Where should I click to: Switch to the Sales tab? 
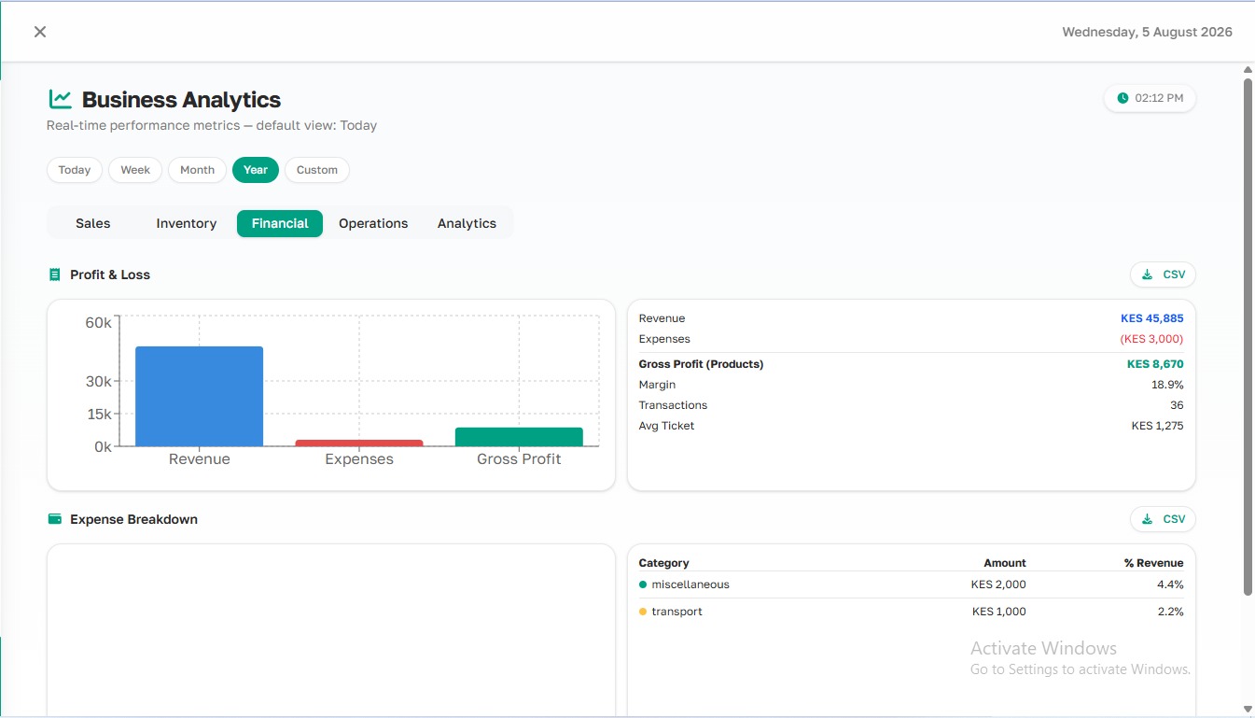click(93, 223)
